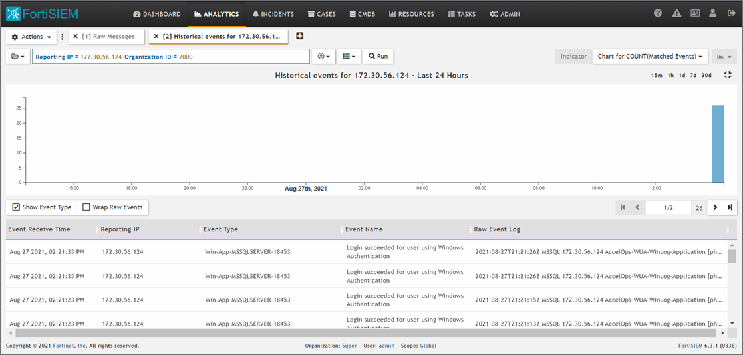This screenshot has width=743, height=355.
Task: Go to next results page
Action: pyautogui.click(x=715, y=207)
